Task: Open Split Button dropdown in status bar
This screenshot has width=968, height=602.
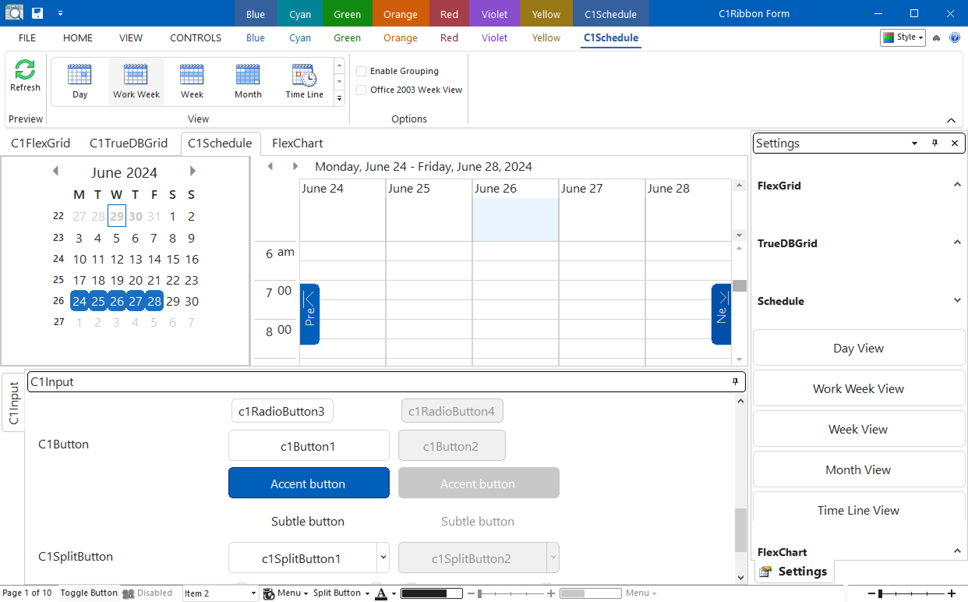Action: click(x=367, y=594)
